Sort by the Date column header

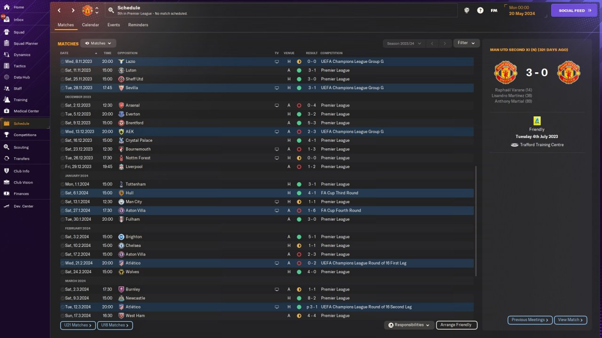64,53
